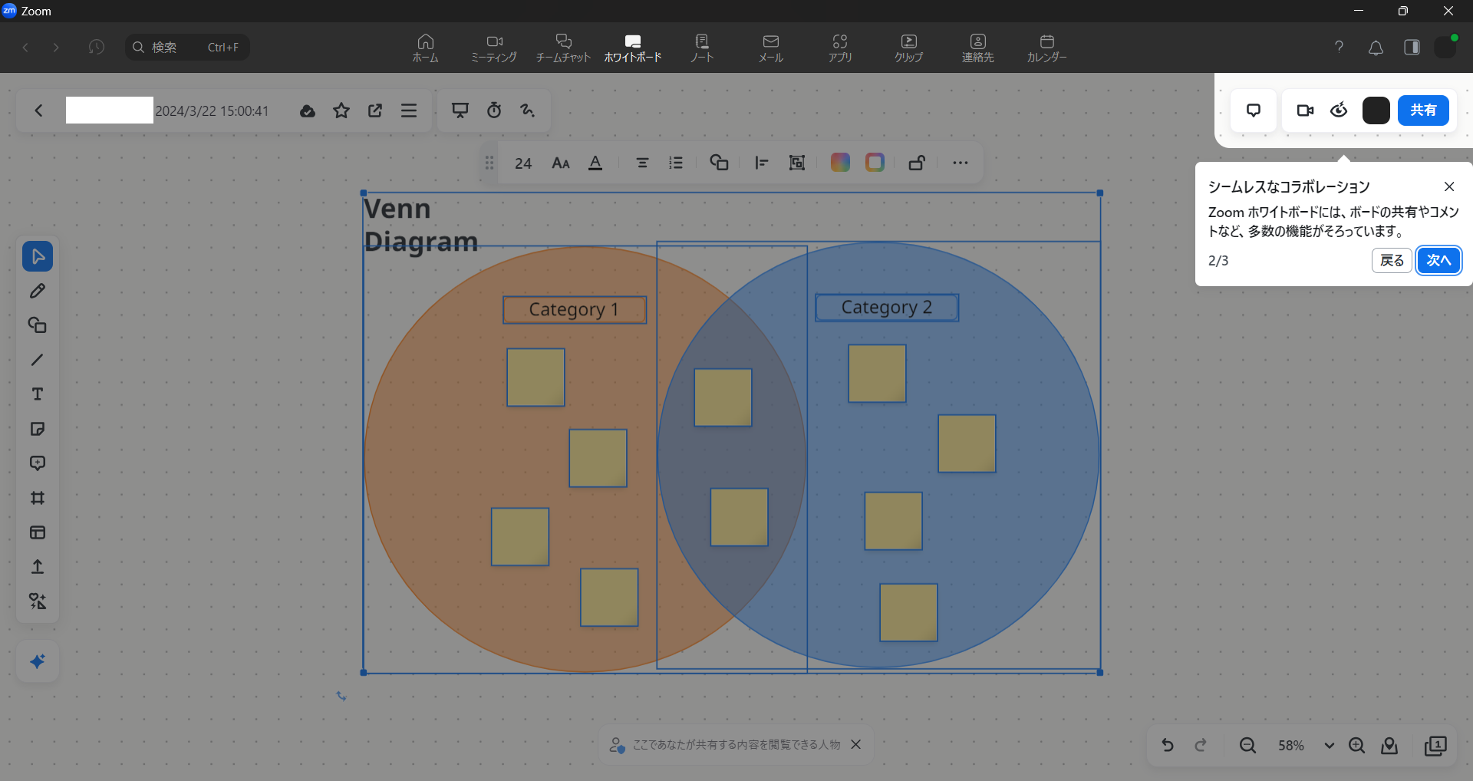This screenshot has width=1473, height=781.
Task: Toggle the side panel icon in header
Action: click(1412, 48)
